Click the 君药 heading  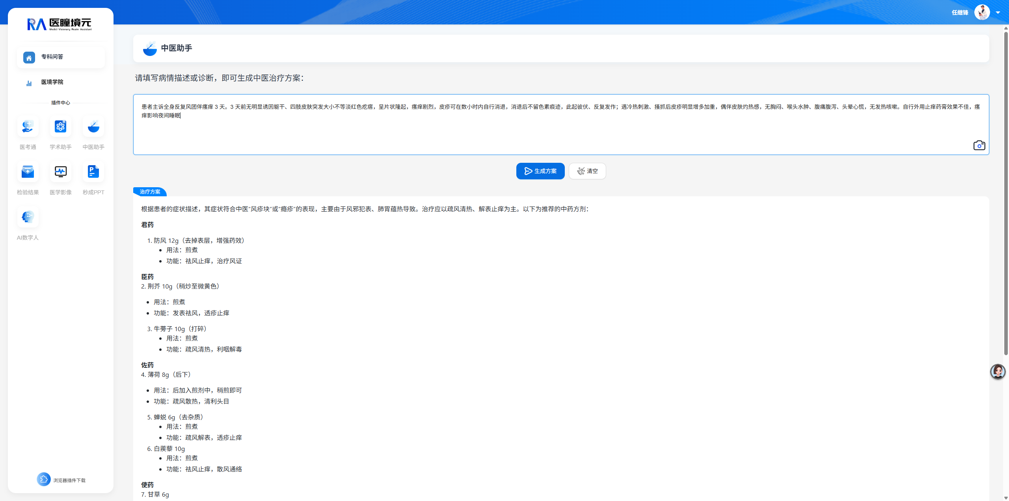pos(147,225)
